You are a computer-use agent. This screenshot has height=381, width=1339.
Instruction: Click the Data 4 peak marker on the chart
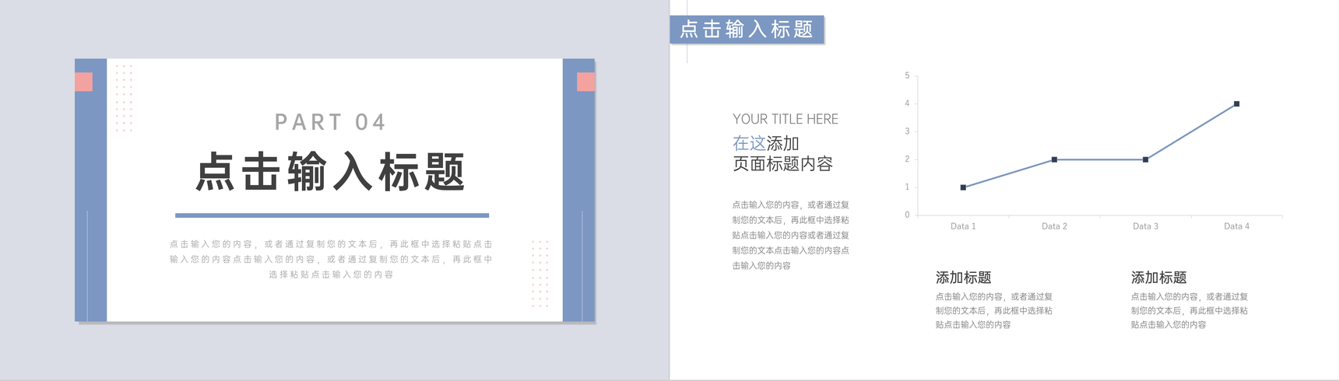click(1236, 103)
